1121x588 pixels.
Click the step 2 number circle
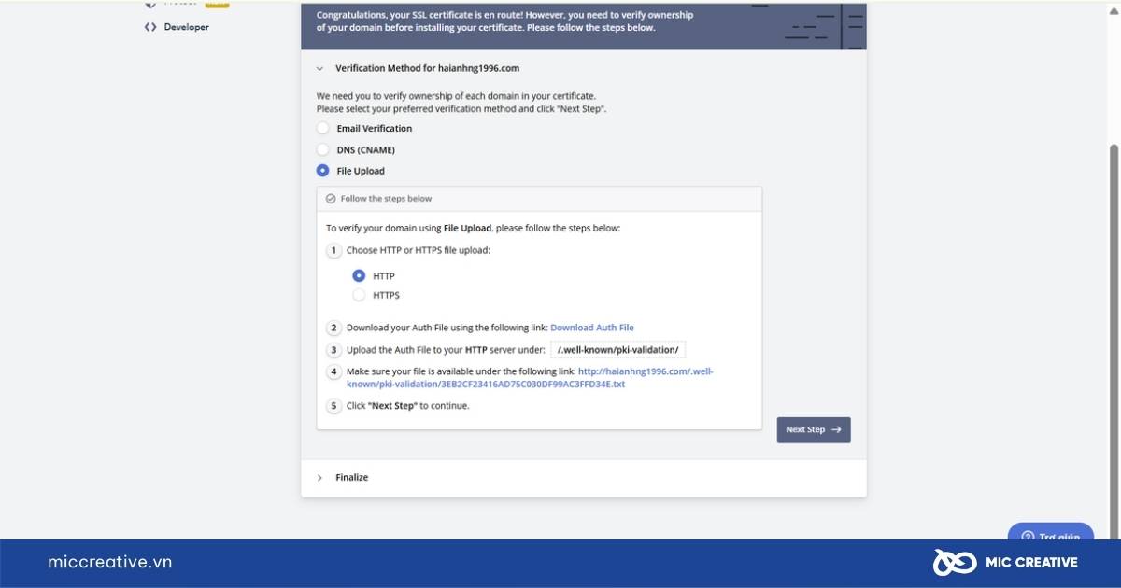pyautogui.click(x=333, y=328)
